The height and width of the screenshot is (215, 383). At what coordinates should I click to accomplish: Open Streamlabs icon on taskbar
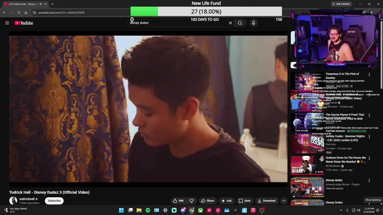click(174, 210)
